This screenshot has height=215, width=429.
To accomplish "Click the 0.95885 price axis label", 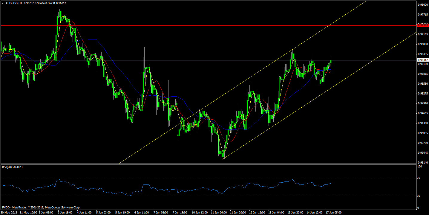I will click(x=422, y=74).
